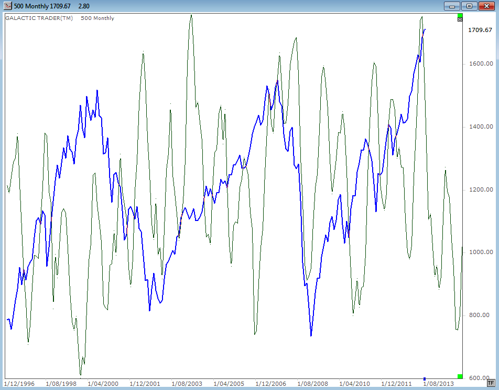Click the 1/04/2010 date axis label
This screenshot has width=499, height=390.
[x=355, y=384]
